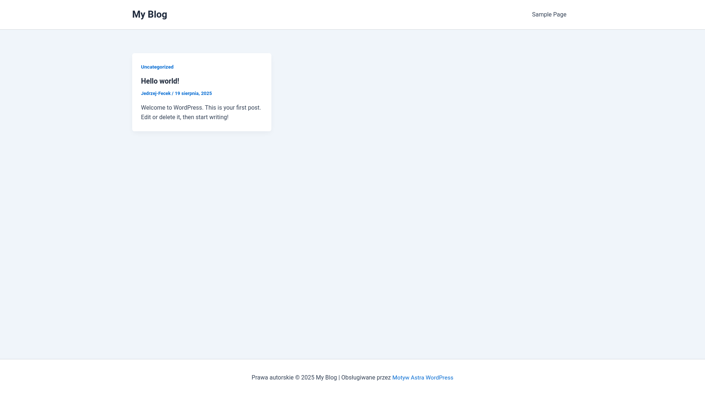
Task: Click the post date 19 sierpnia, 2025
Action: click(193, 93)
